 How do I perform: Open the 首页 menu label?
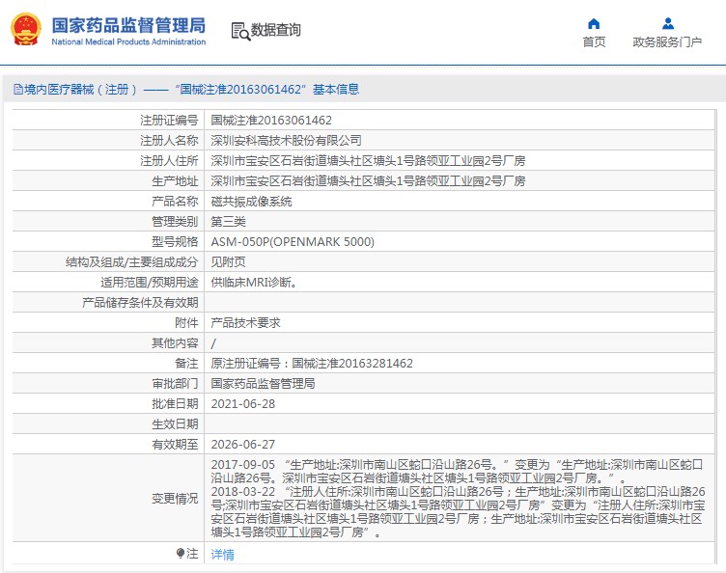(594, 41)
